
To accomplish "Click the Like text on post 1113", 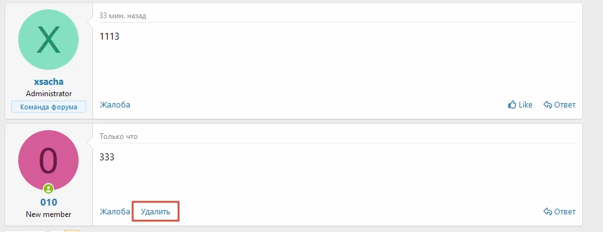I will tap(526, 104).
